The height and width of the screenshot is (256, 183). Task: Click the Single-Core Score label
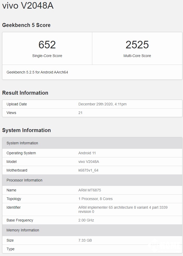[x=47, y=56]
